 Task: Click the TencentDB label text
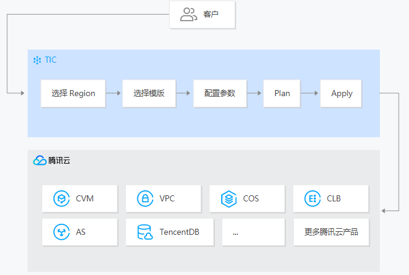click(179, 232)
